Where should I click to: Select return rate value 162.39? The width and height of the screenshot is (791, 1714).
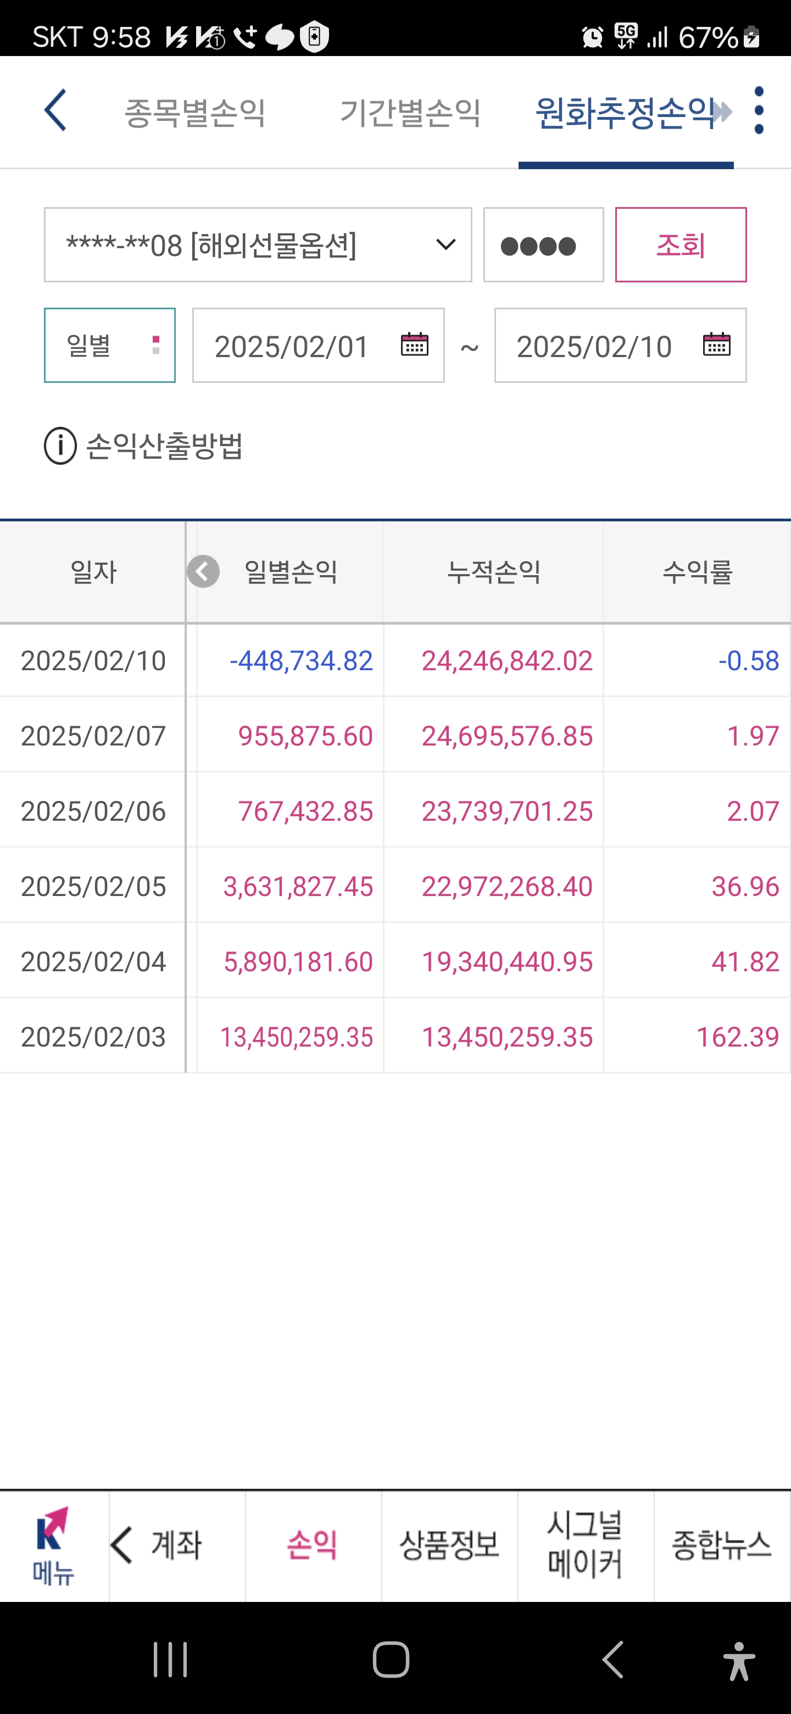click(737, 1037)
